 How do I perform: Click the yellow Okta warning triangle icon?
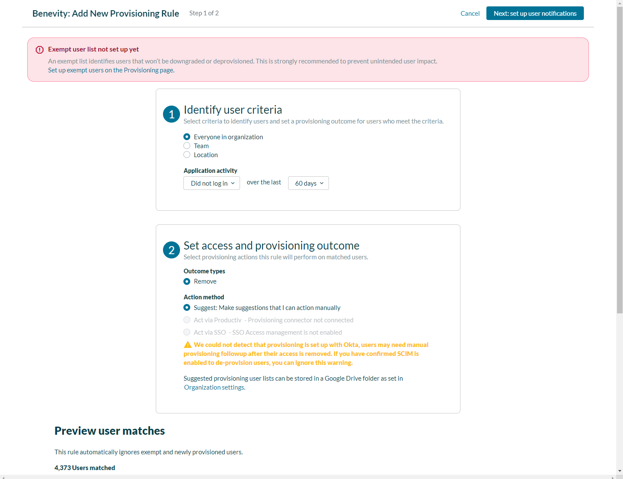(x=188, y=345)
